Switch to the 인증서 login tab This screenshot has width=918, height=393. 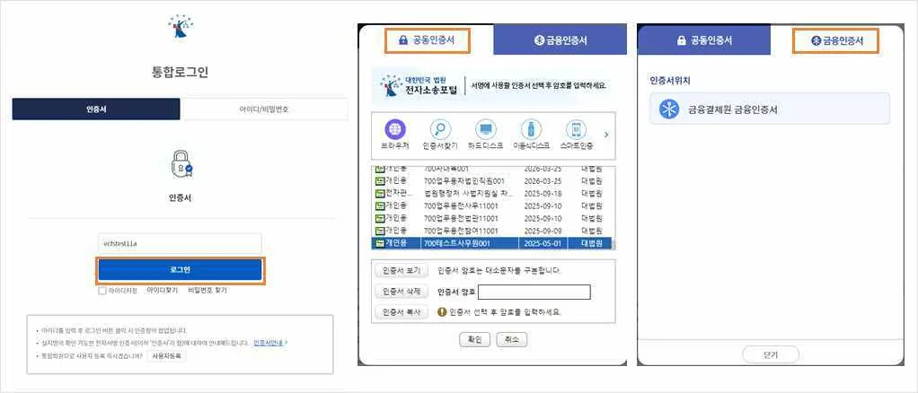point(96,109)
